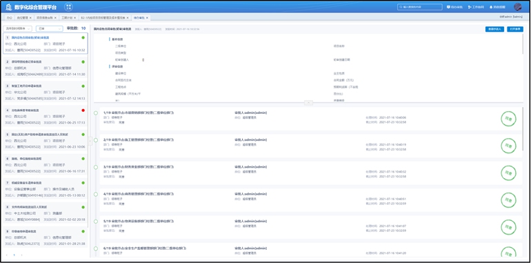Click timeline circle of node 1/19
531x263 pixels.
pyautogui.click(x=96, y=113)
